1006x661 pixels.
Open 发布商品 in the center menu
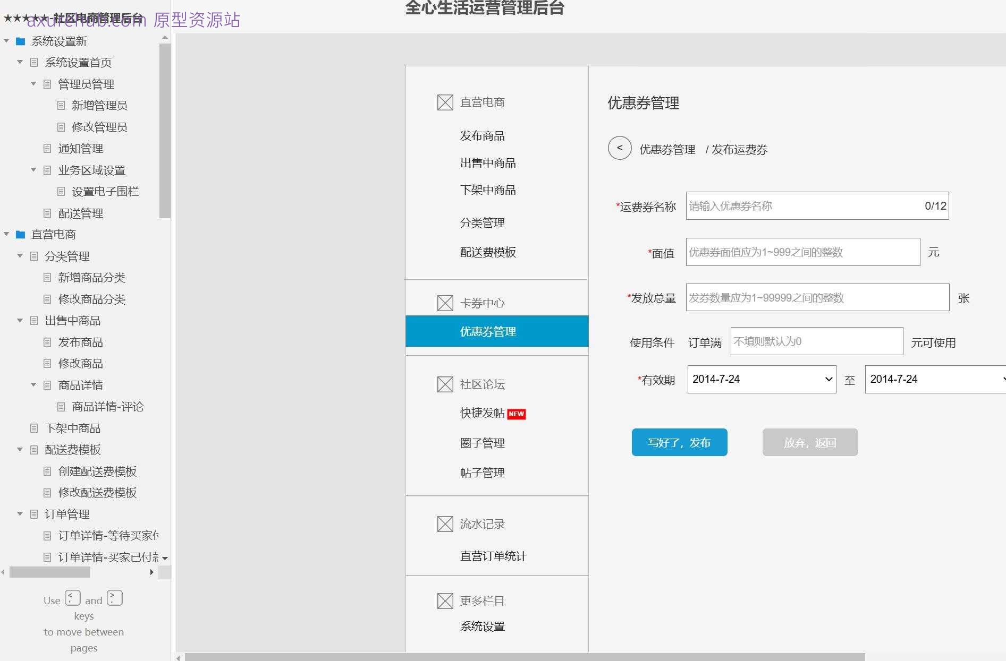tap(483, 136)
